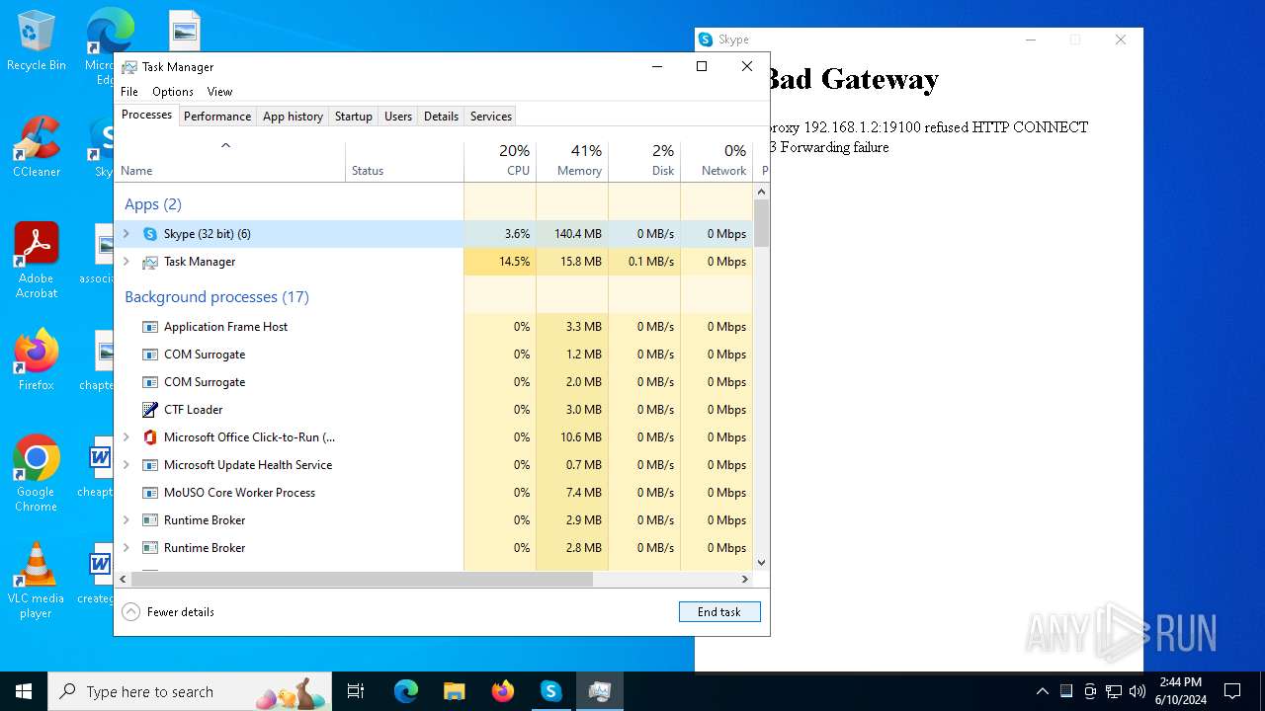The height and width of the screenshot is (711, 1265).
Task: Switch to the Users tab
Action: (398, 117)
